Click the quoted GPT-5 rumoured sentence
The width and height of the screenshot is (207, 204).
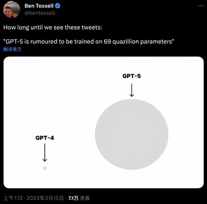[89, 42]
